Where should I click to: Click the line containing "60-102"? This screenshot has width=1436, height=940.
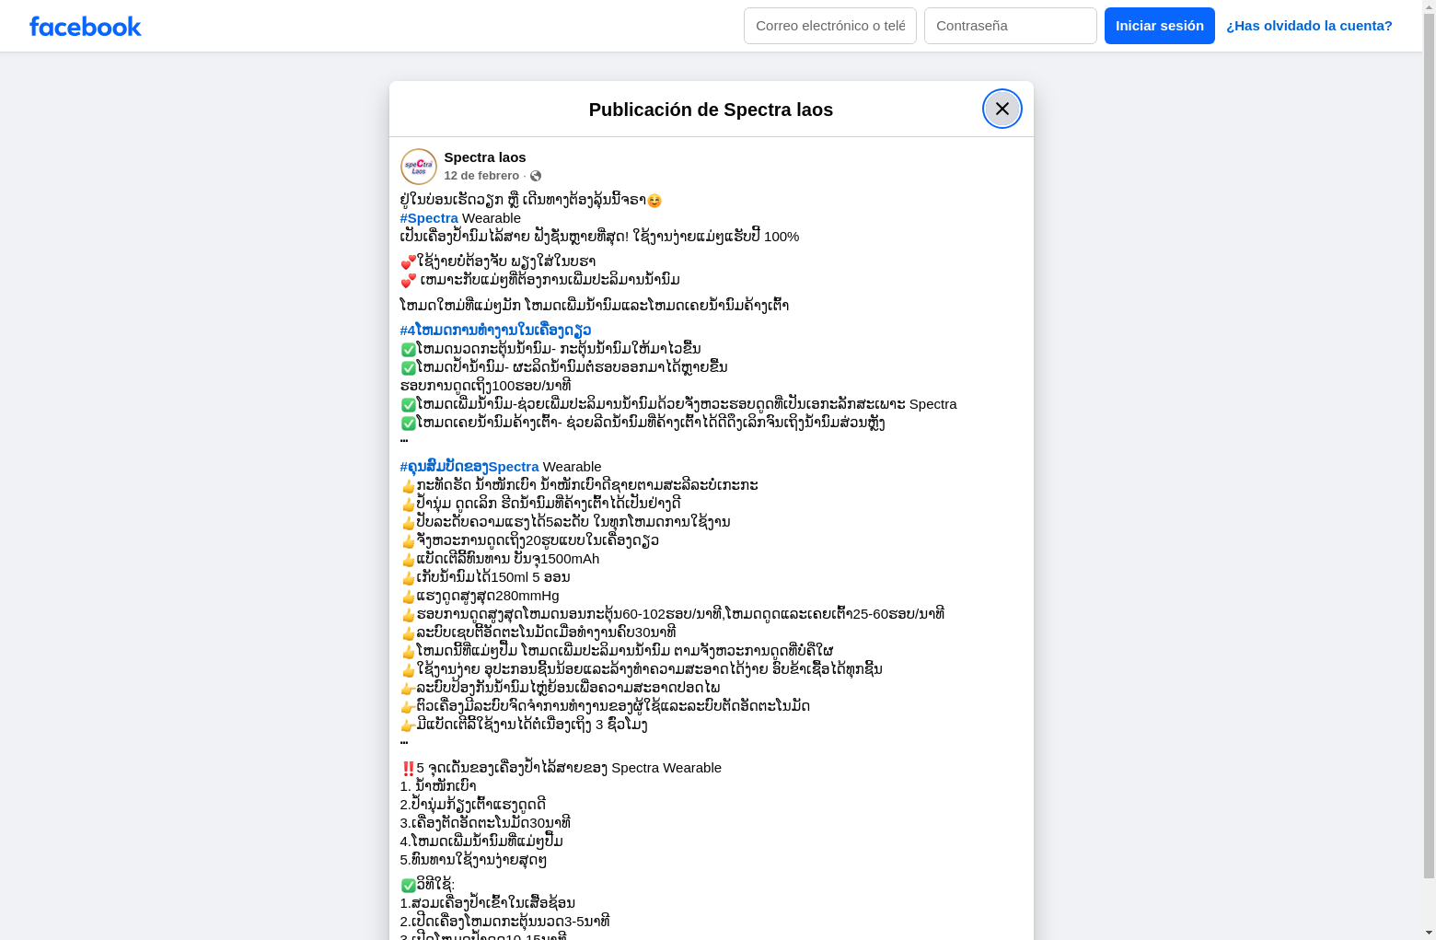tap(672, 614)
